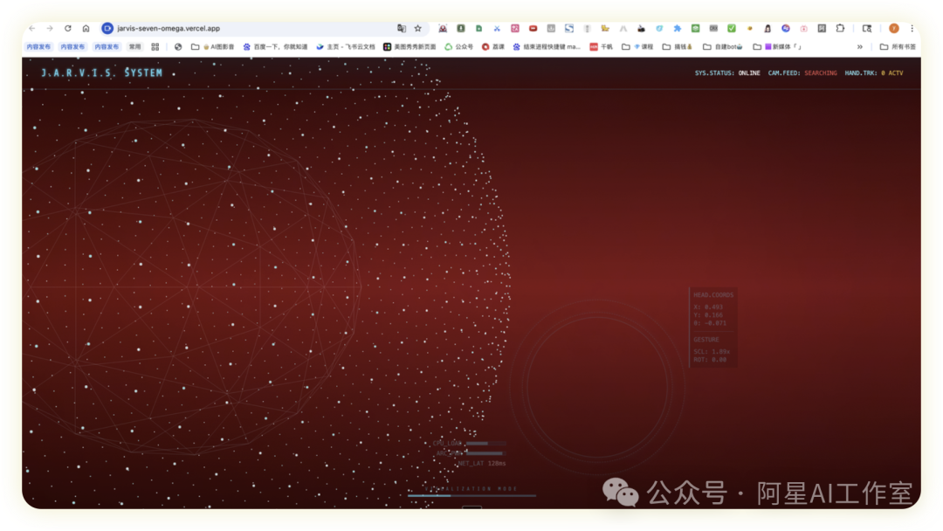
Task: Click the HEAD.COORDS panel heading
Action: (x=713, y=295)
